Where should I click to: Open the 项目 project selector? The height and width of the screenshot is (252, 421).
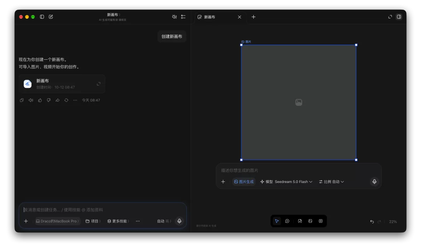point(93,221)
